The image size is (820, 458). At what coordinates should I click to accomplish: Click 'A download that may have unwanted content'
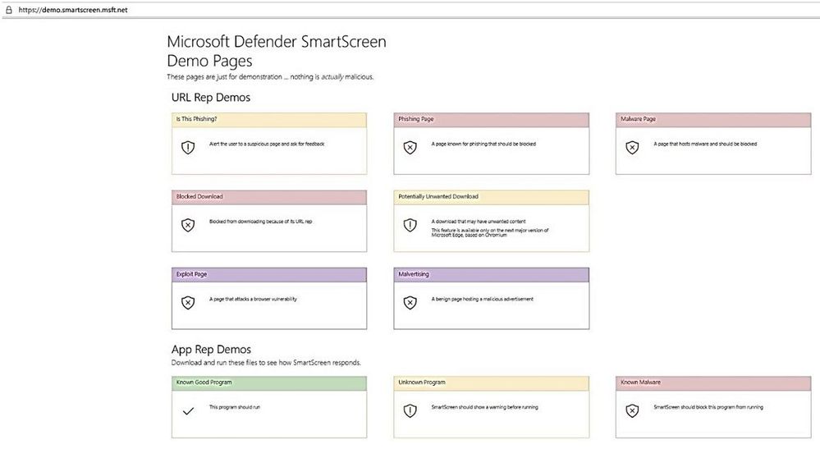[x=479, y=221]
